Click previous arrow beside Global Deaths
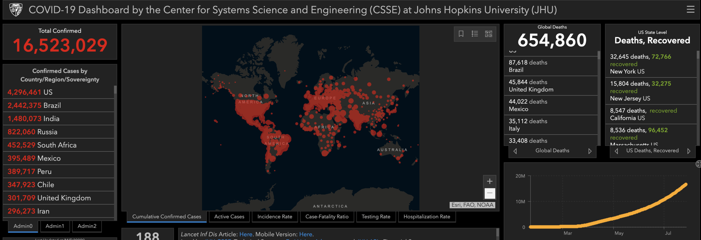The height and width of the screenshot is (240, 701). point(515,151)
